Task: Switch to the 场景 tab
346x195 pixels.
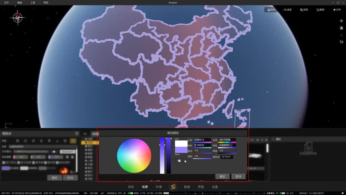Action: [145, 187]
